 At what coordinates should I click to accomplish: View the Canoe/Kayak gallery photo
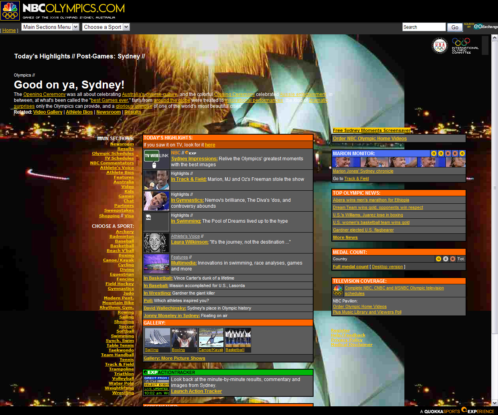(x=211, y=338)
